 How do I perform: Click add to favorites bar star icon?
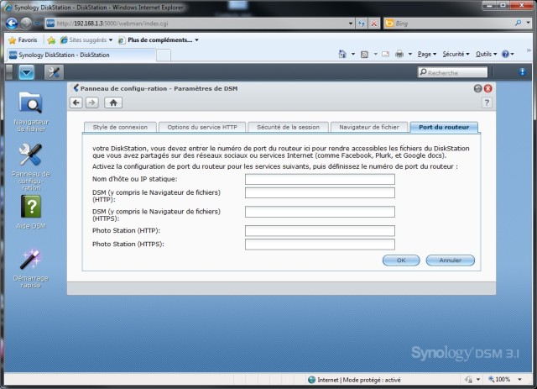pos(51,40)
